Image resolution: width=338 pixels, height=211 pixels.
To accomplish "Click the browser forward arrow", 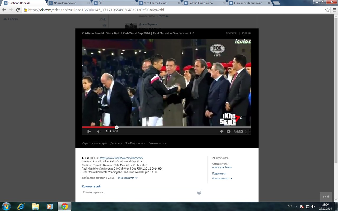I will click(x=11, y=10).
